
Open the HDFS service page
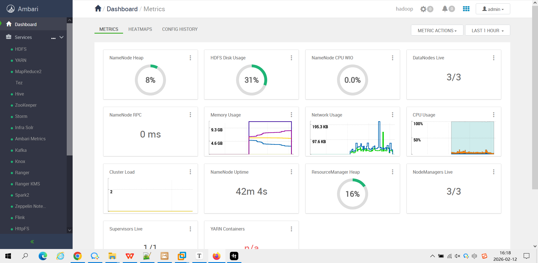pos(21,49)
